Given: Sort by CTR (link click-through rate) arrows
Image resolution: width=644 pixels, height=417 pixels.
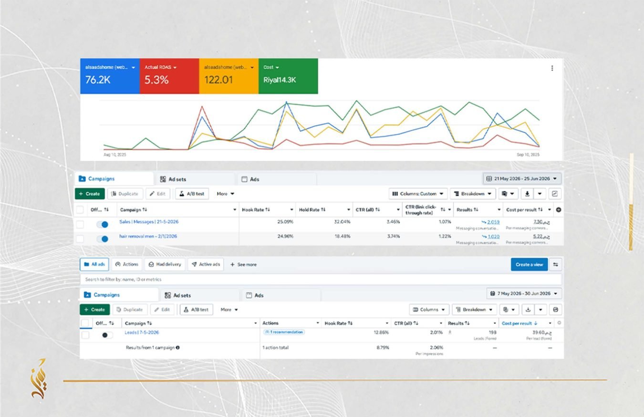Looking at the screenshot, I should [443, 209].
